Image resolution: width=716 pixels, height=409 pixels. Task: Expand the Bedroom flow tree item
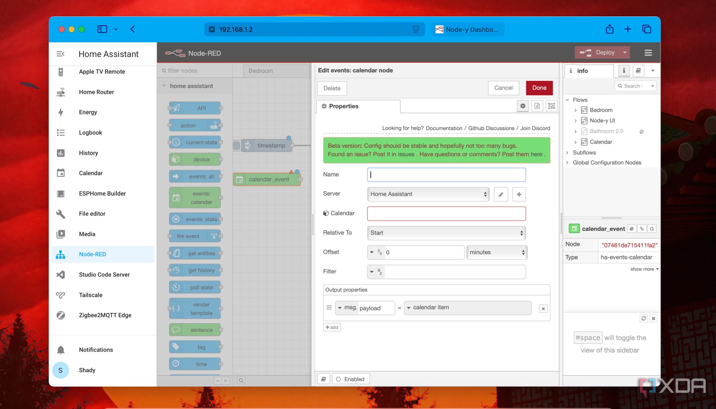(x=575, y=110)
